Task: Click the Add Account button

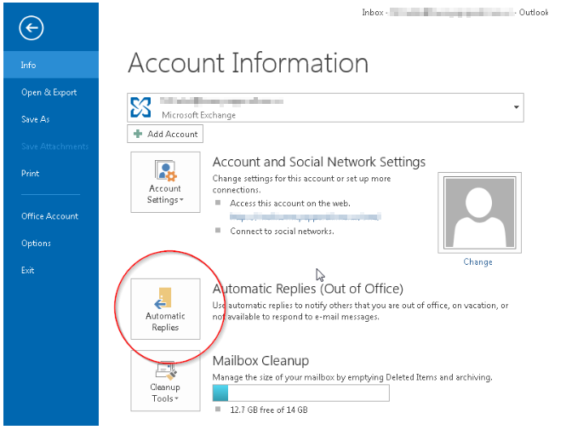Action: click(x=165, y=134)
